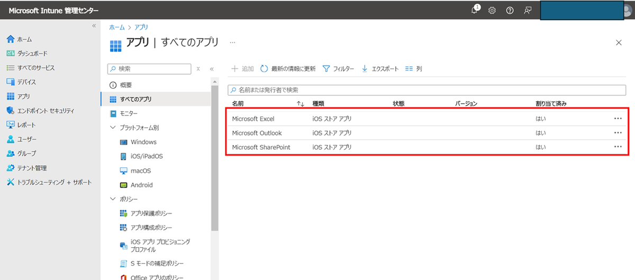Viewport: 635px width, 280px height.
Task: Focus the 名前または発行者で検索 field
Action: point(427,90)
